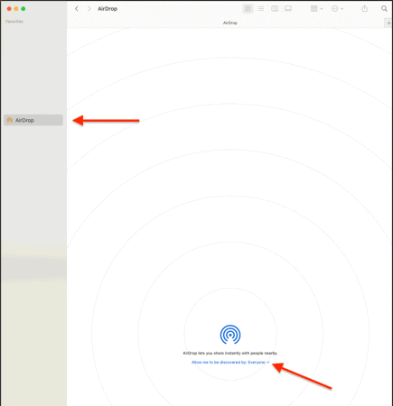Select AirDrop in the sidebar
393x406 pixels.
tap(33, 120)
